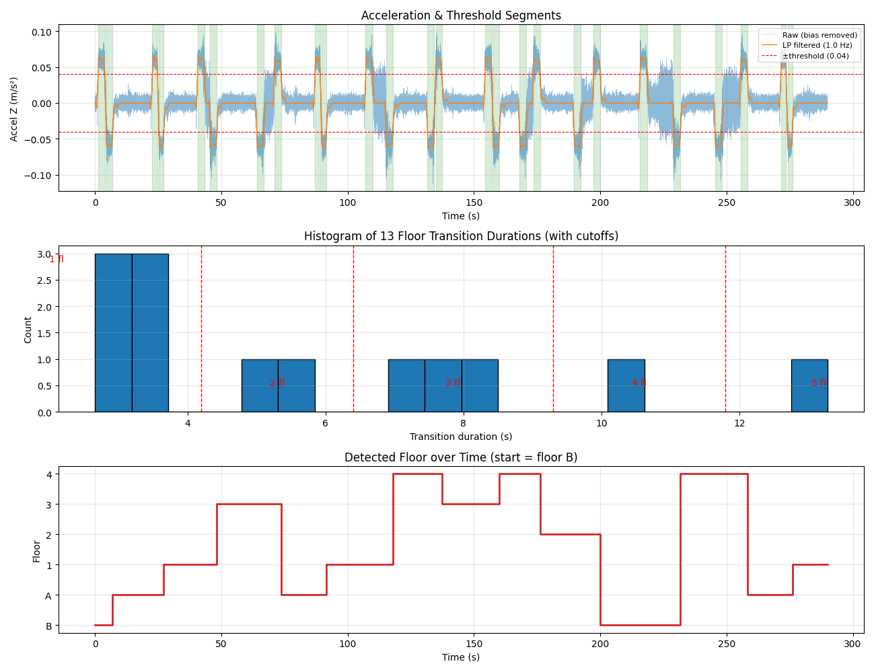Click the red '3 fl' label in the histogram
874x672 pixels.
pyautogui.click(x=453, y=383)
